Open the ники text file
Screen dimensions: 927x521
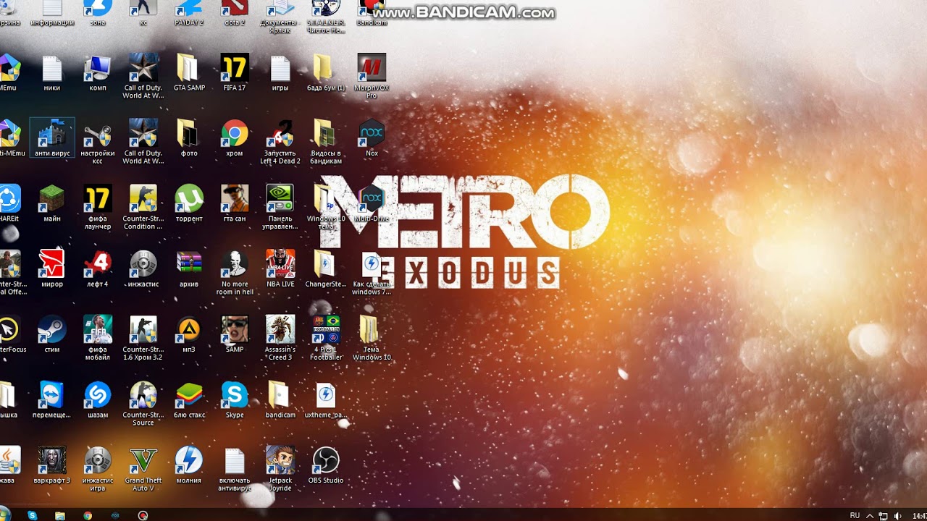pyautogui.click(x=52, y=74)
